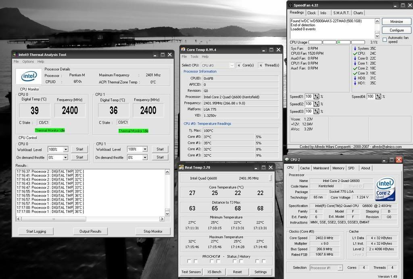Switch to the Clock tab in SpeedFan
The width and height of the screenshot is (413, 279).
pos(311,13)
